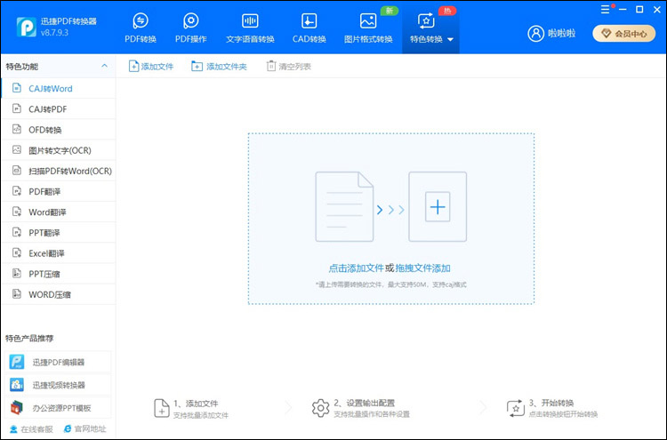Open the 会员中心 button
The width and height of the screenshot is (667, 440).
point(624,34)
